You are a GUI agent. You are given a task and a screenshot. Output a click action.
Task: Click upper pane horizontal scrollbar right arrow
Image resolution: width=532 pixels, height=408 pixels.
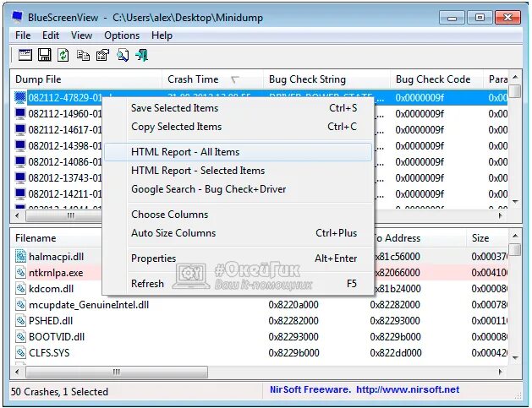click(x=501, y=215)
